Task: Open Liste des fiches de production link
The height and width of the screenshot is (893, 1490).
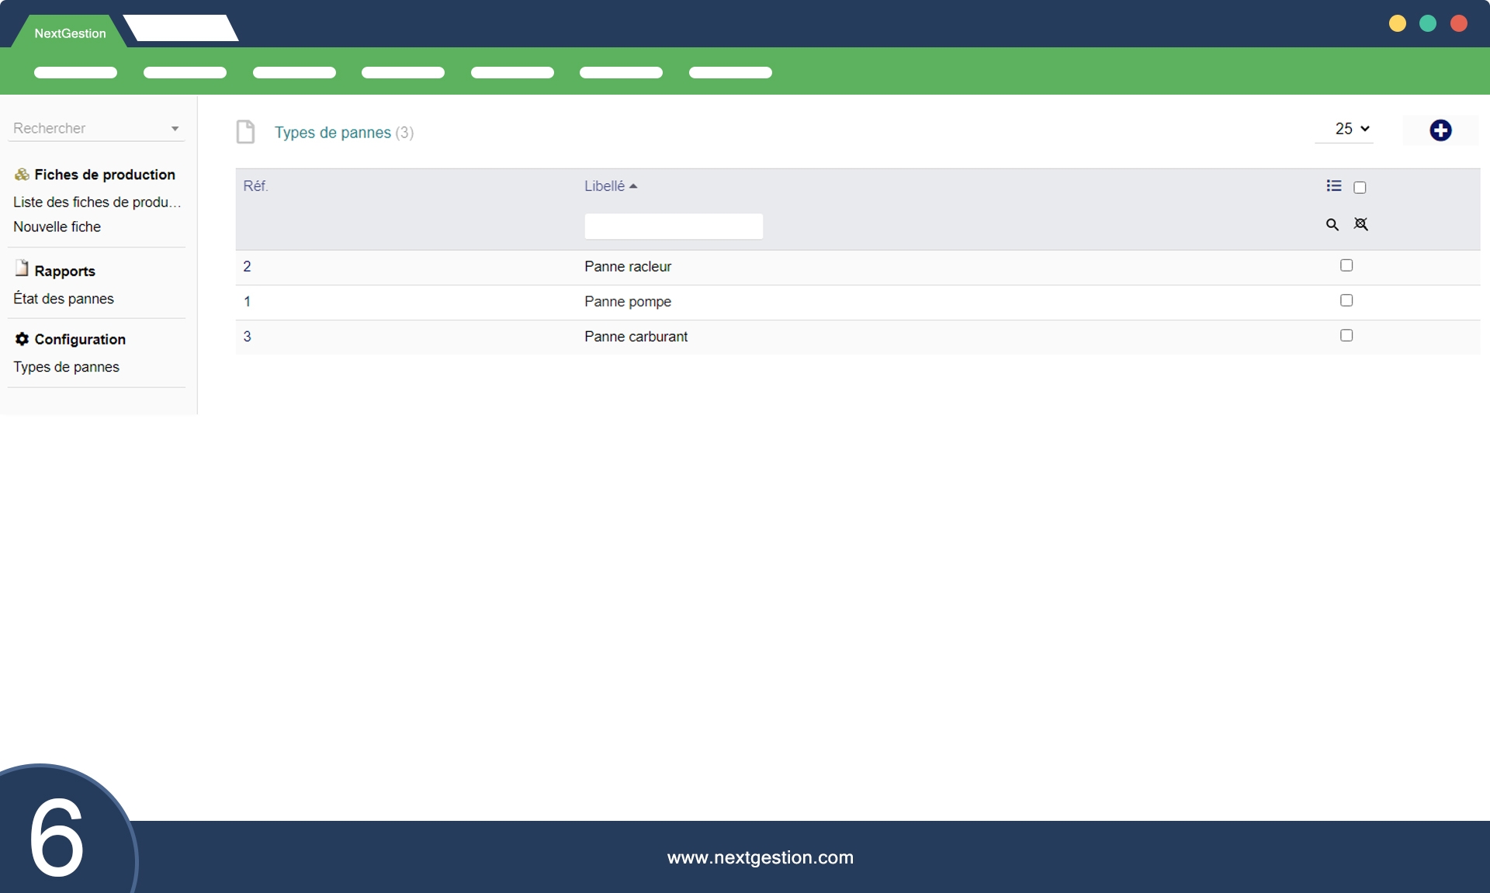Action: (x=96, y=202)
